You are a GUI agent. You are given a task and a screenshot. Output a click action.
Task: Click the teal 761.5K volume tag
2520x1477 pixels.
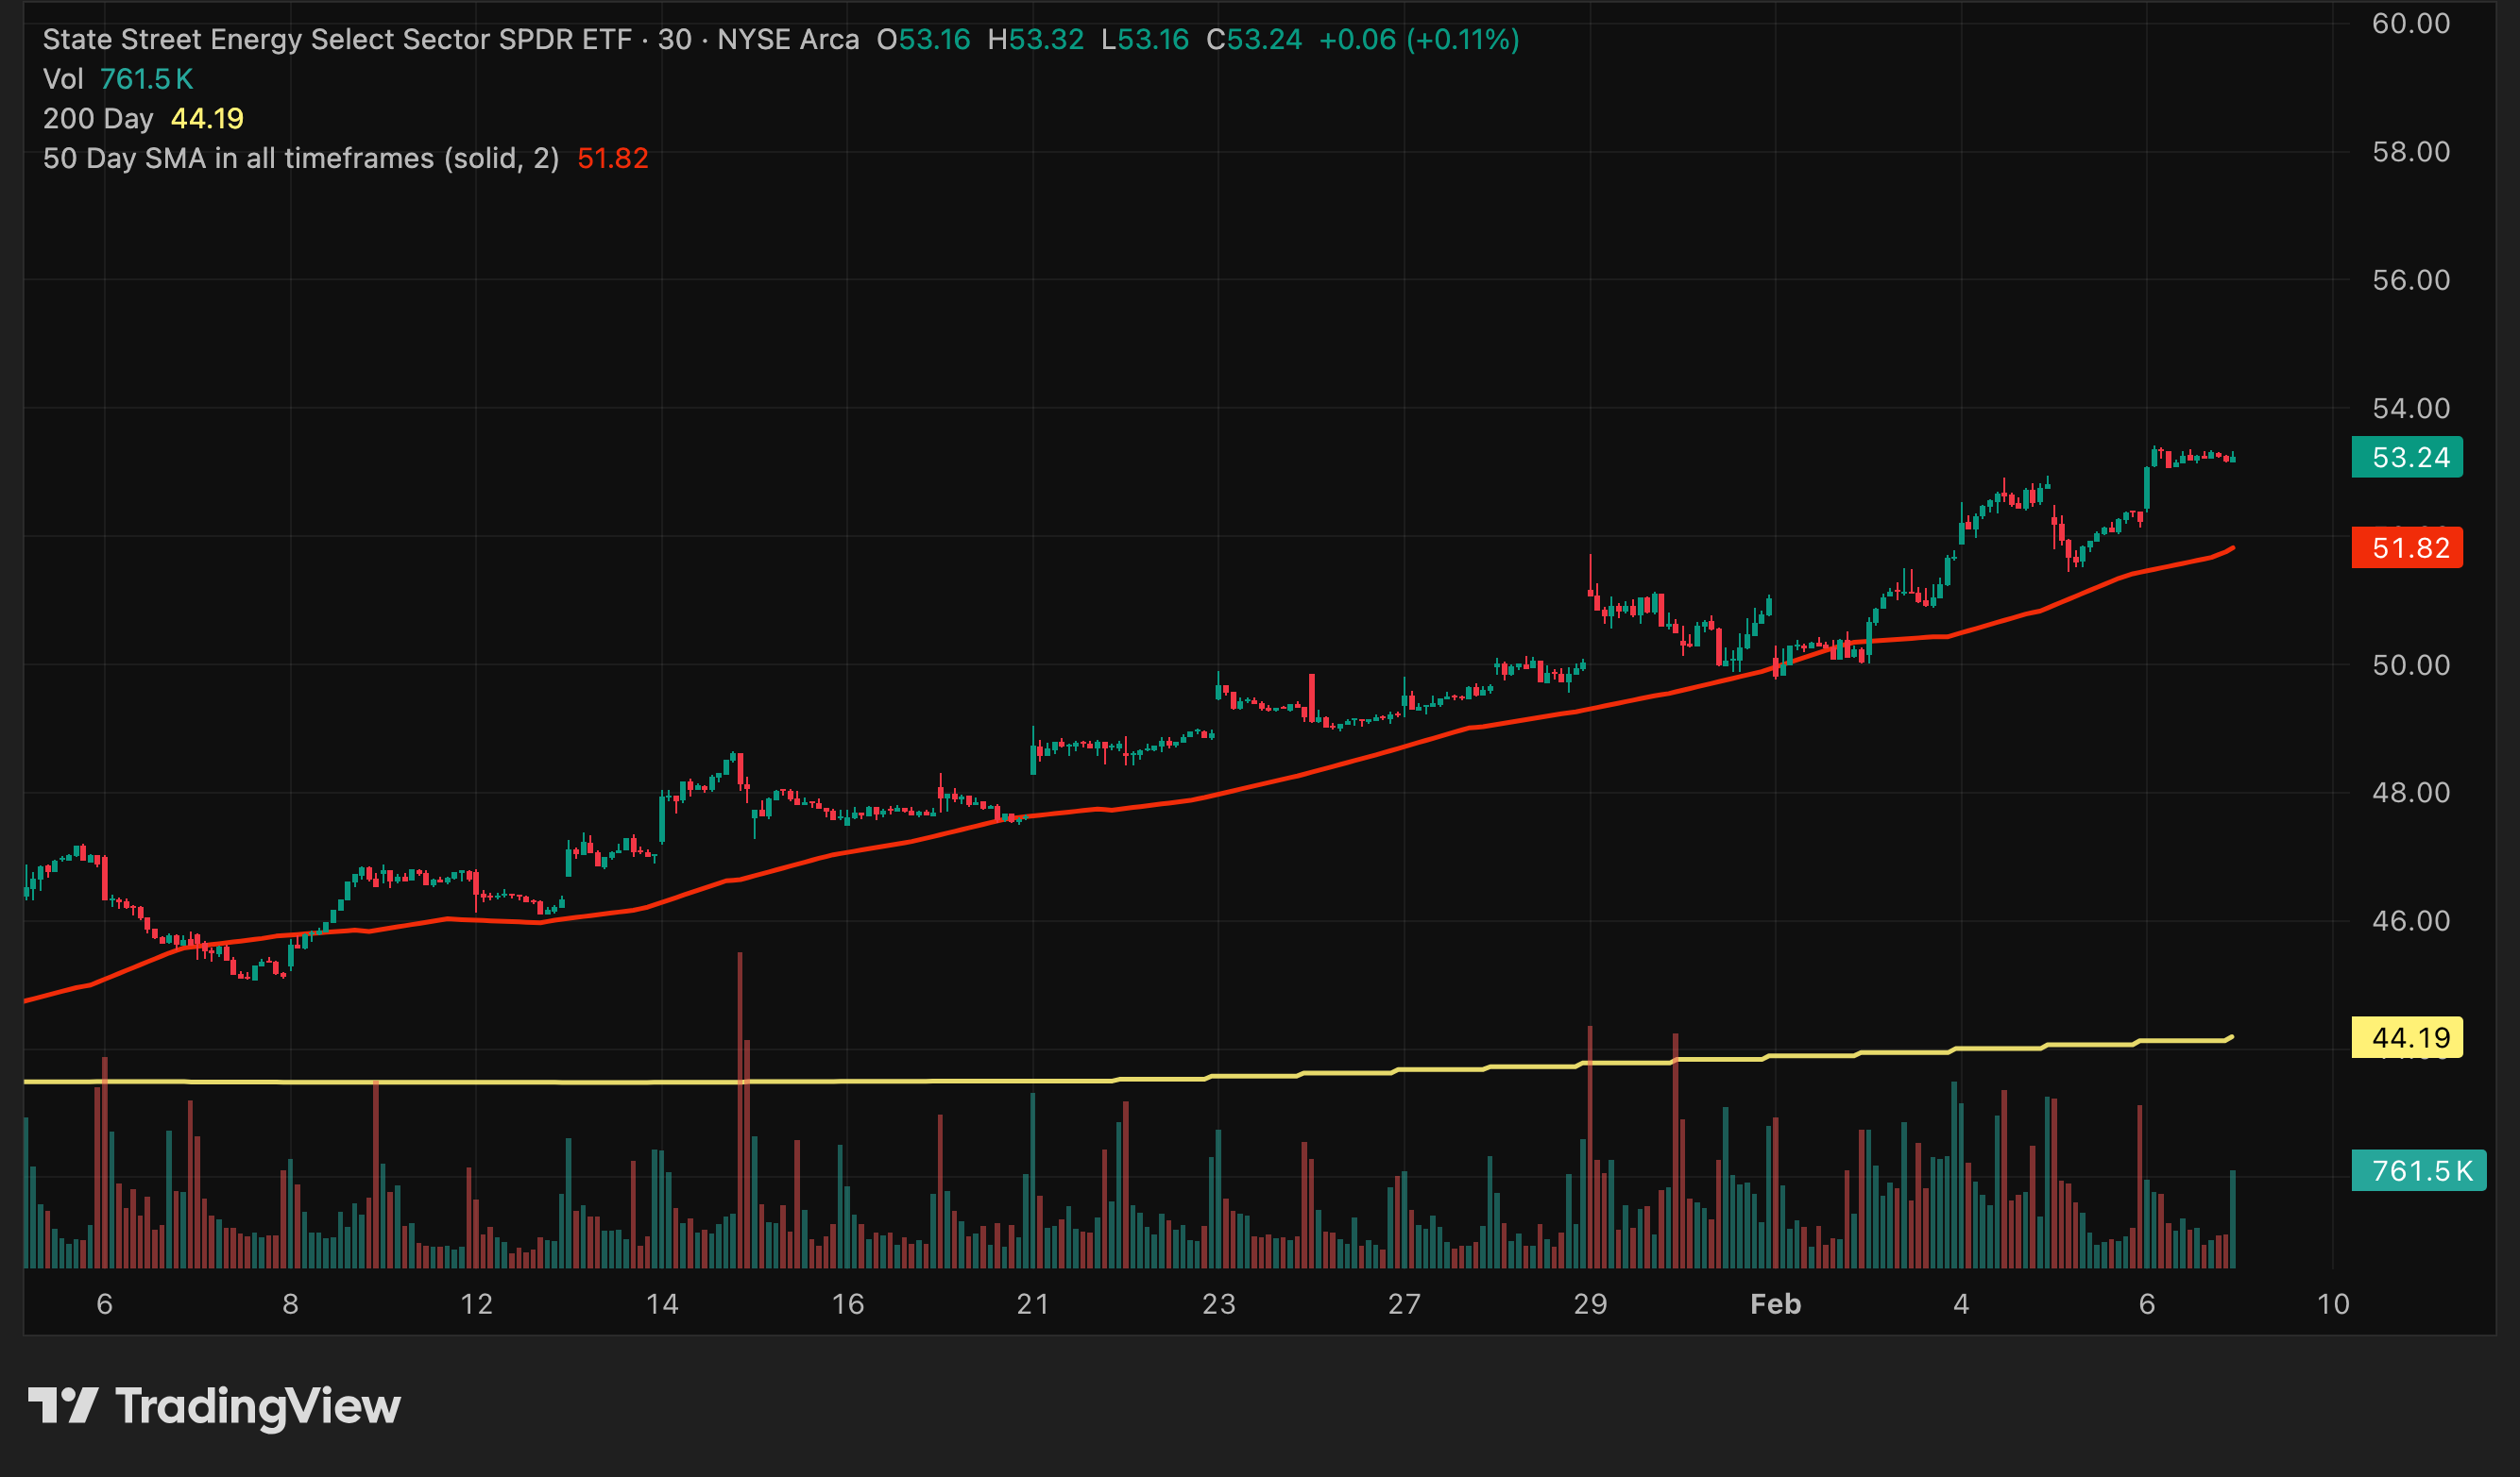2421,1170
